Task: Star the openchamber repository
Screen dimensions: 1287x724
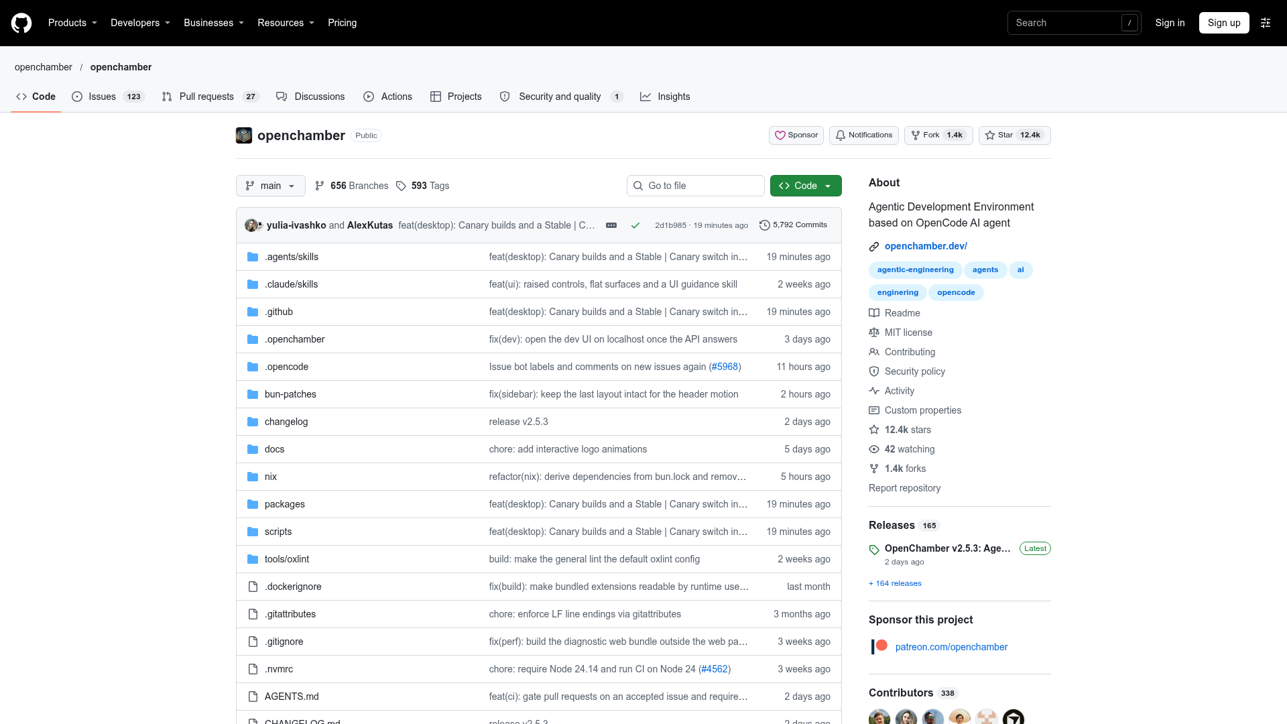Action: [1014, 135]
